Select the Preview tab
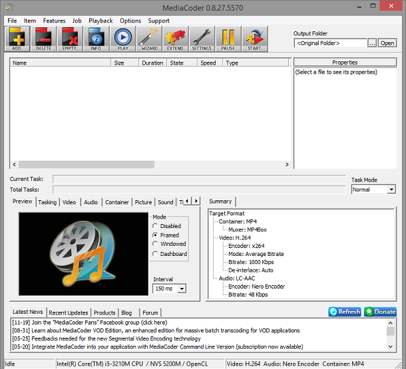406x369 pixels. pos(23,201)
